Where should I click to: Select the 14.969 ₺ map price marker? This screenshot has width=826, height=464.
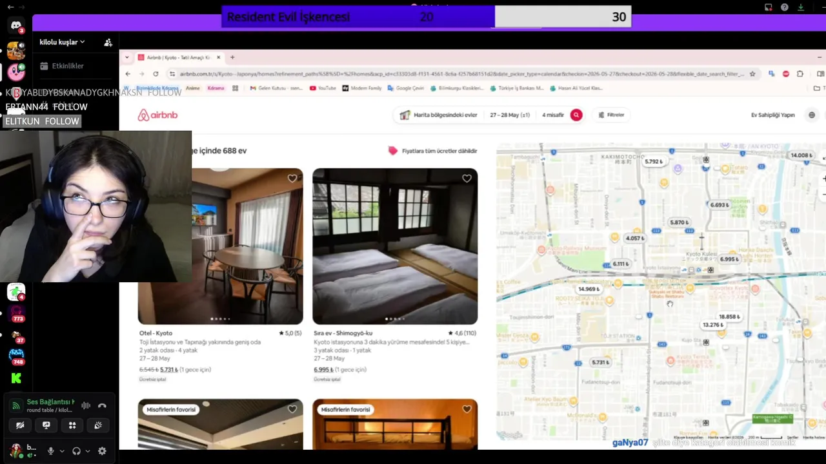(589, 289)
